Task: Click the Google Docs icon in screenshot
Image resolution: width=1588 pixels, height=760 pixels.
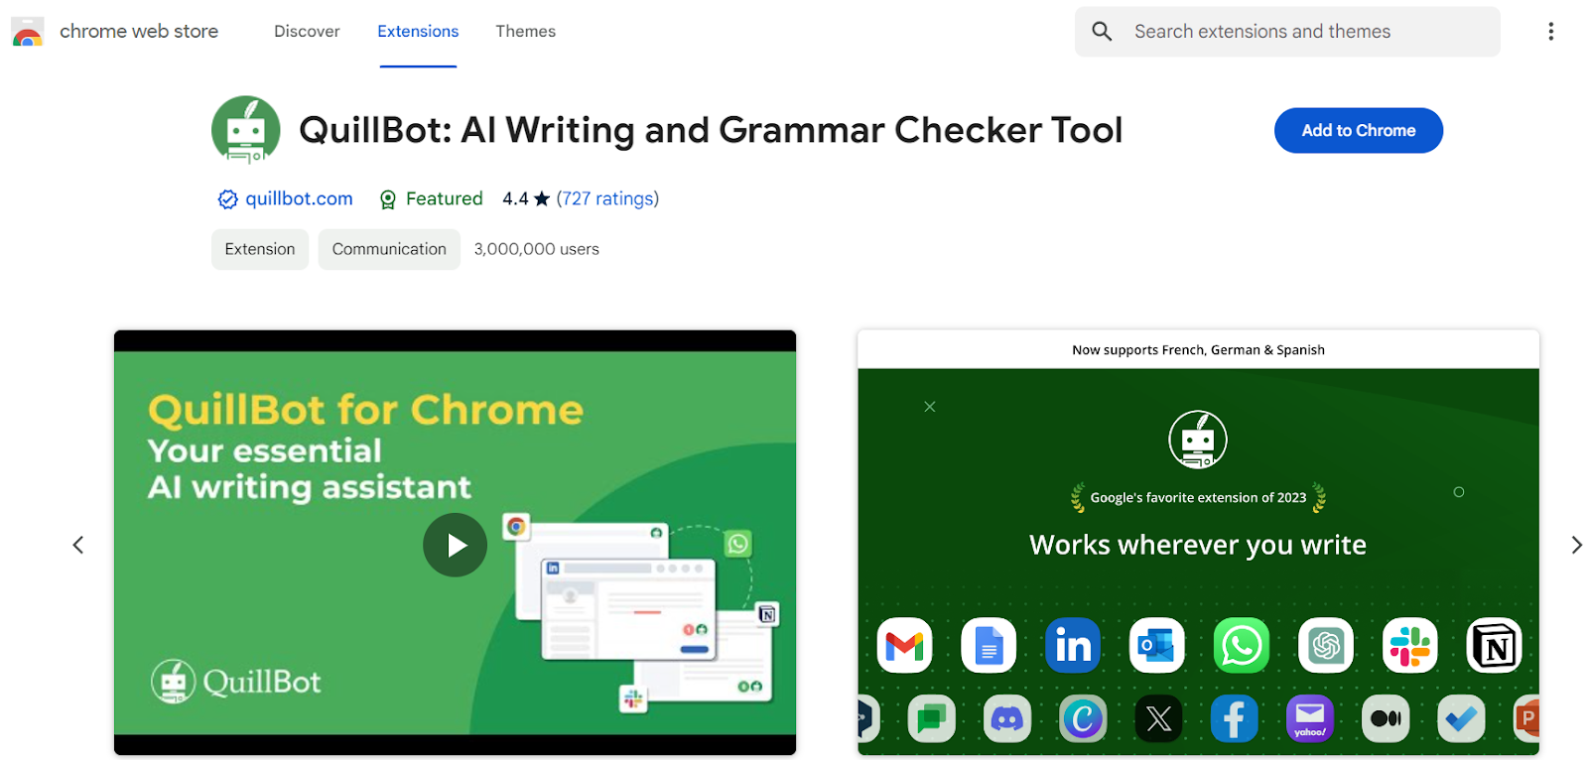Action: pos(989,646)
